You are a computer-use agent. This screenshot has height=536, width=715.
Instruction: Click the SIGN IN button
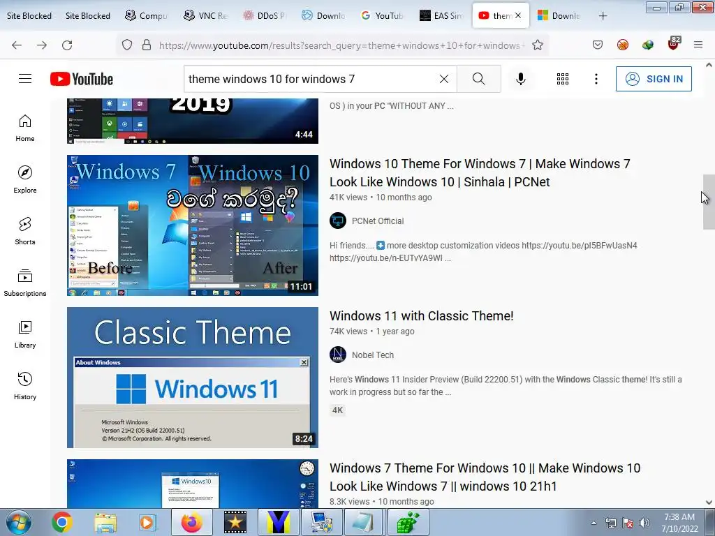[654, 79]
